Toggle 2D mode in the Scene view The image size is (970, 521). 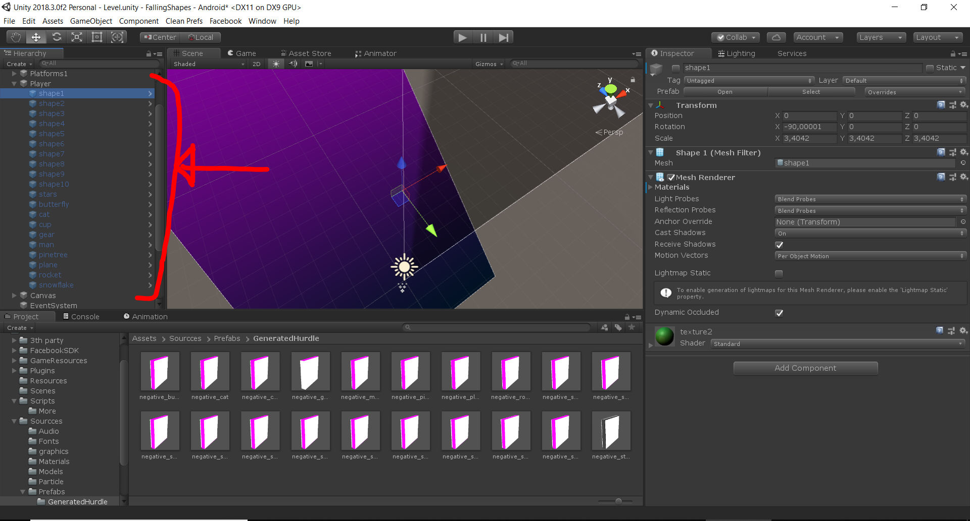pyautogui.click(x=256, y=64)
